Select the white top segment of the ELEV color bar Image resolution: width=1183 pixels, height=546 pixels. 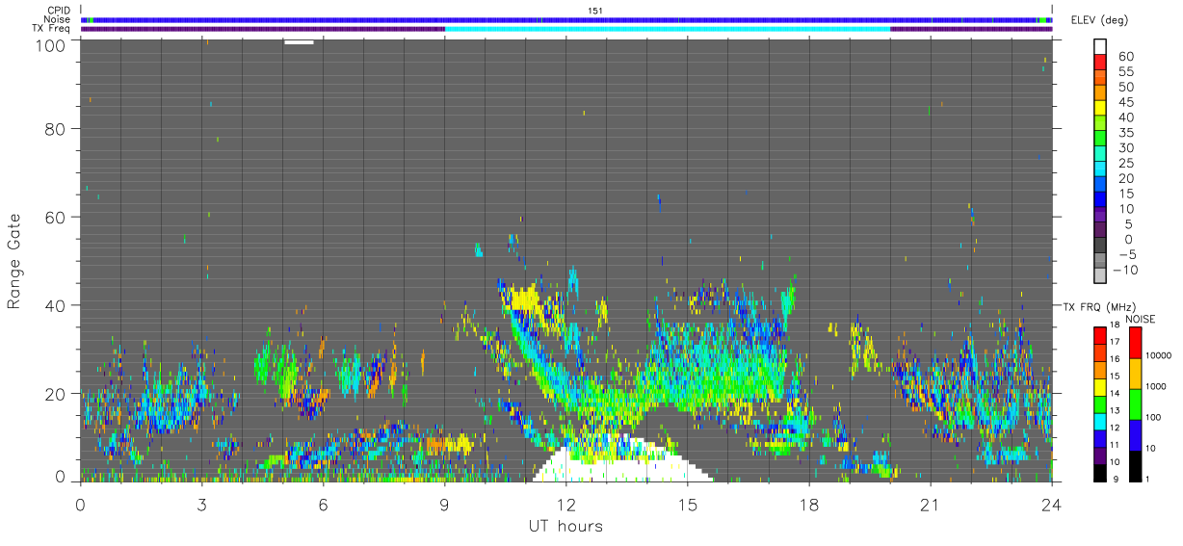tap(1100, 44)
